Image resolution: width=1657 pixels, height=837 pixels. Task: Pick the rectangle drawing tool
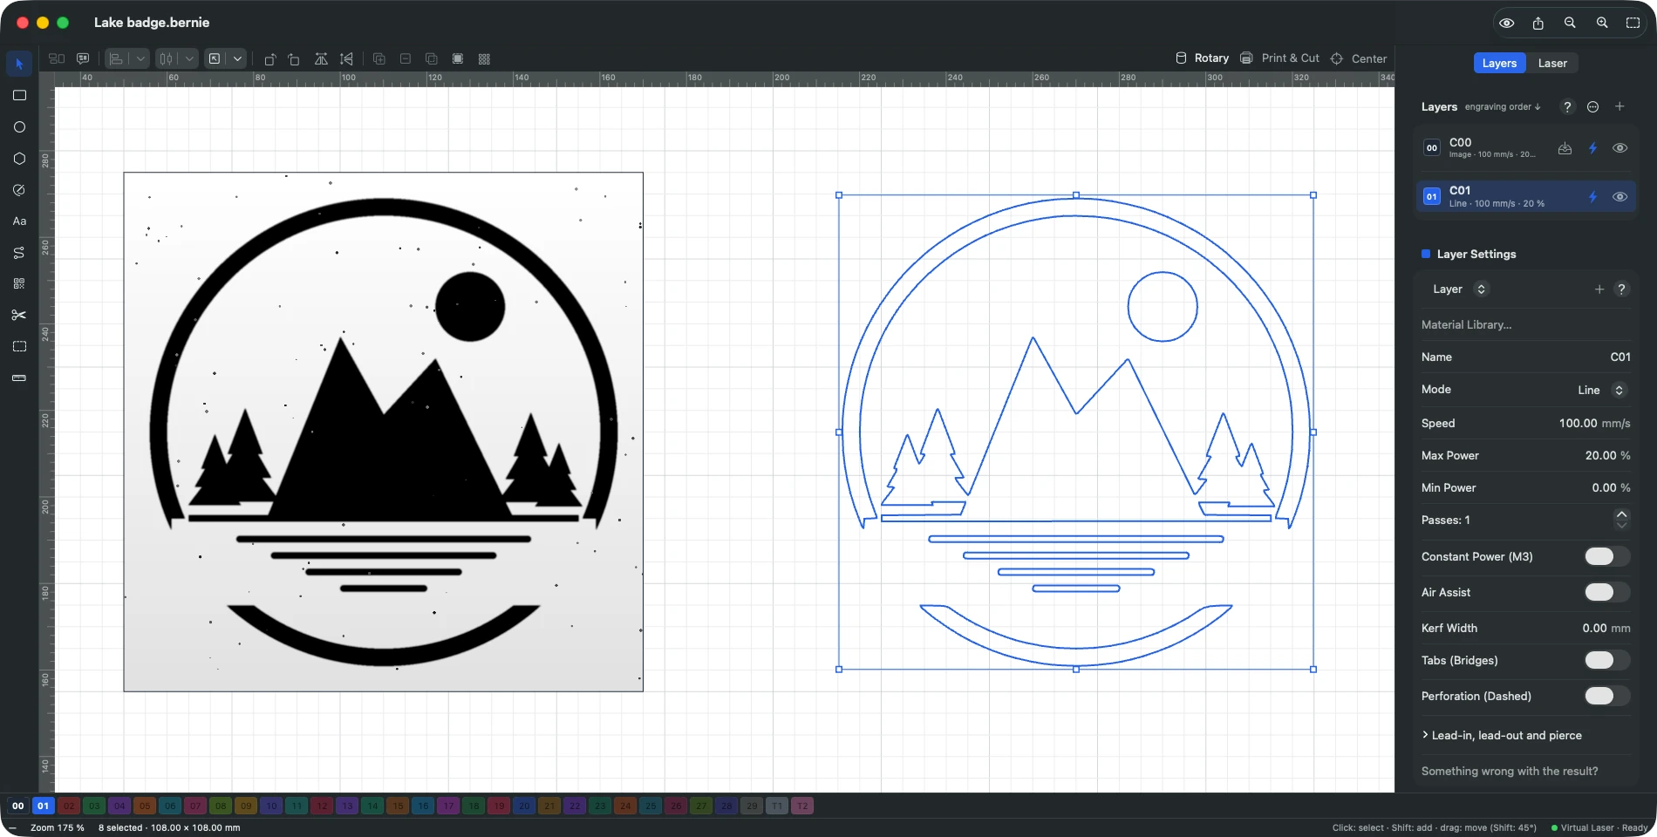click(19, 95)
